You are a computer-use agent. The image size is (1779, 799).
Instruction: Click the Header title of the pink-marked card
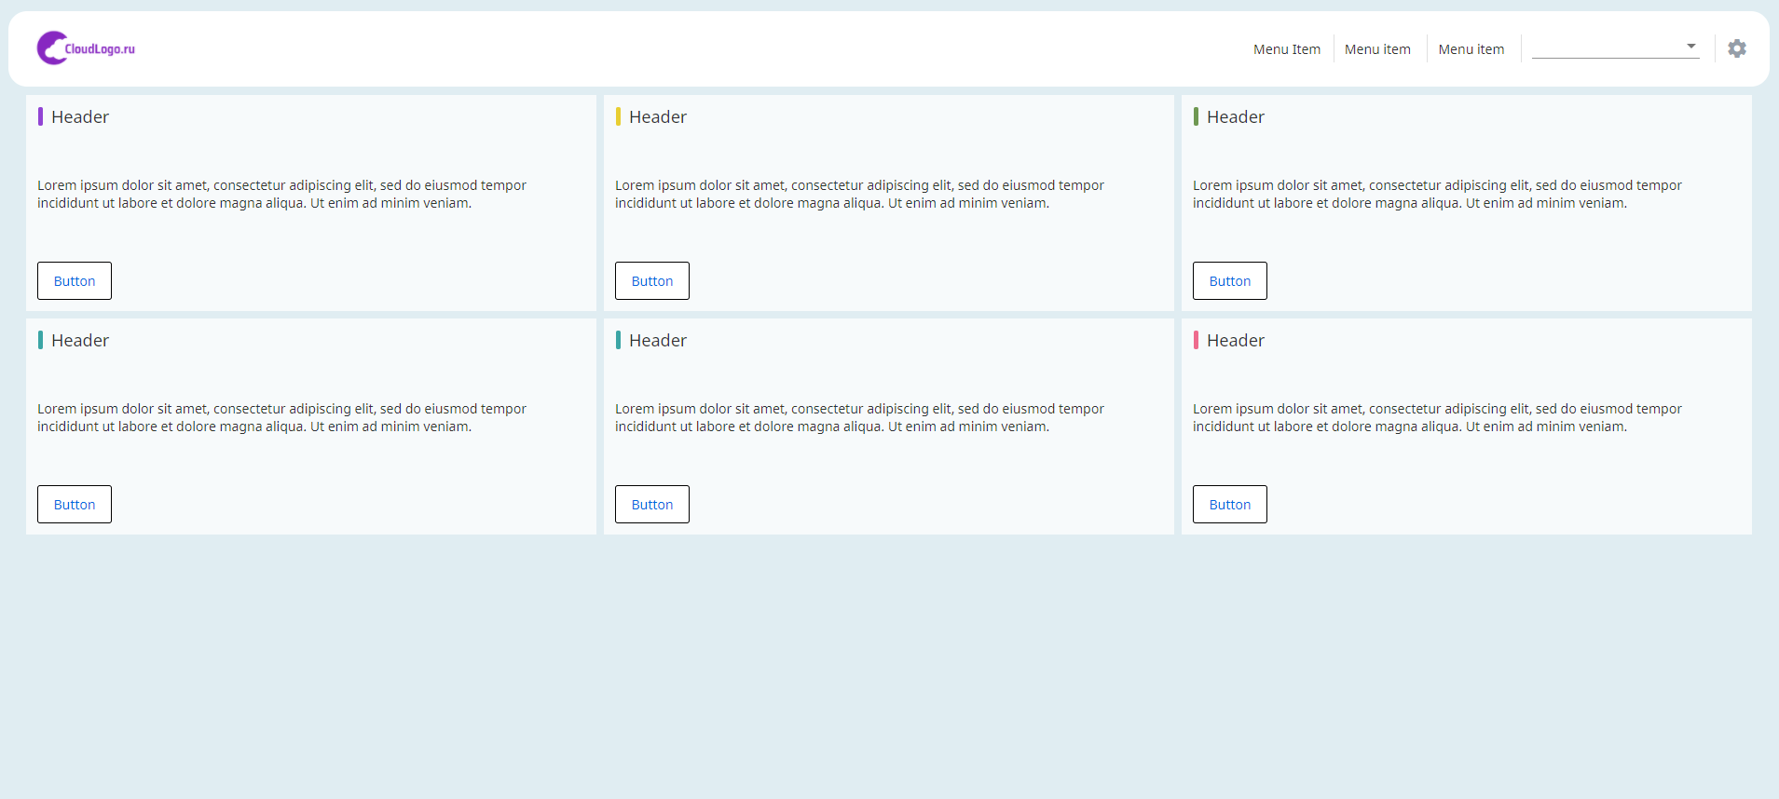tap(1235, 341)
